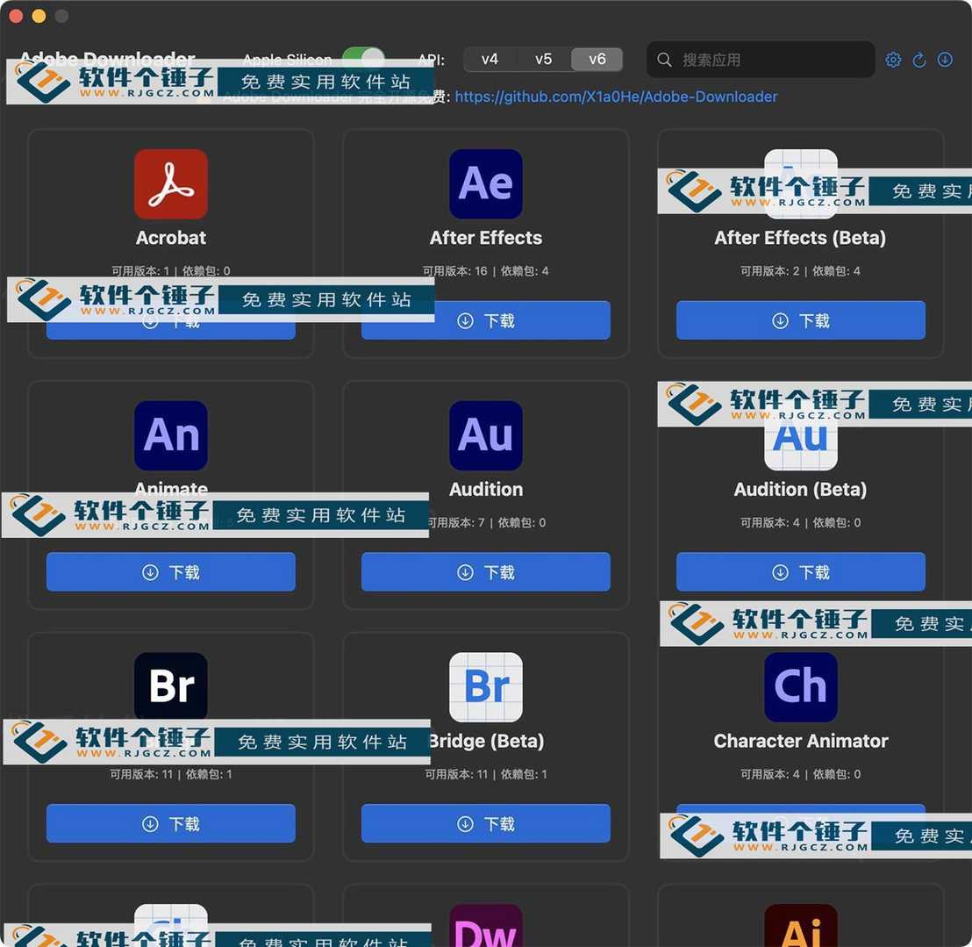972x947 pixels.
Task: Click the "Bridge (Beta)" title text
Action: (x=487, y=741)
